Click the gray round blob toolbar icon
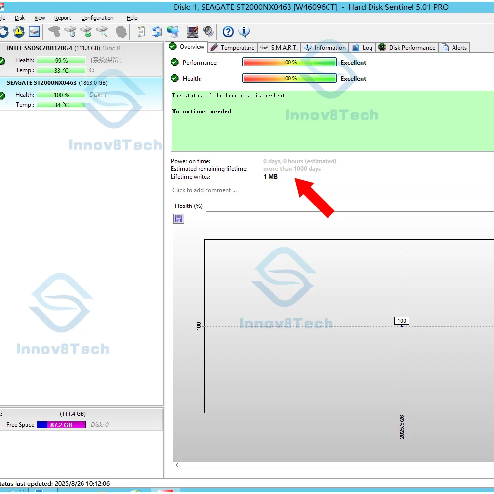 [122, 32]
